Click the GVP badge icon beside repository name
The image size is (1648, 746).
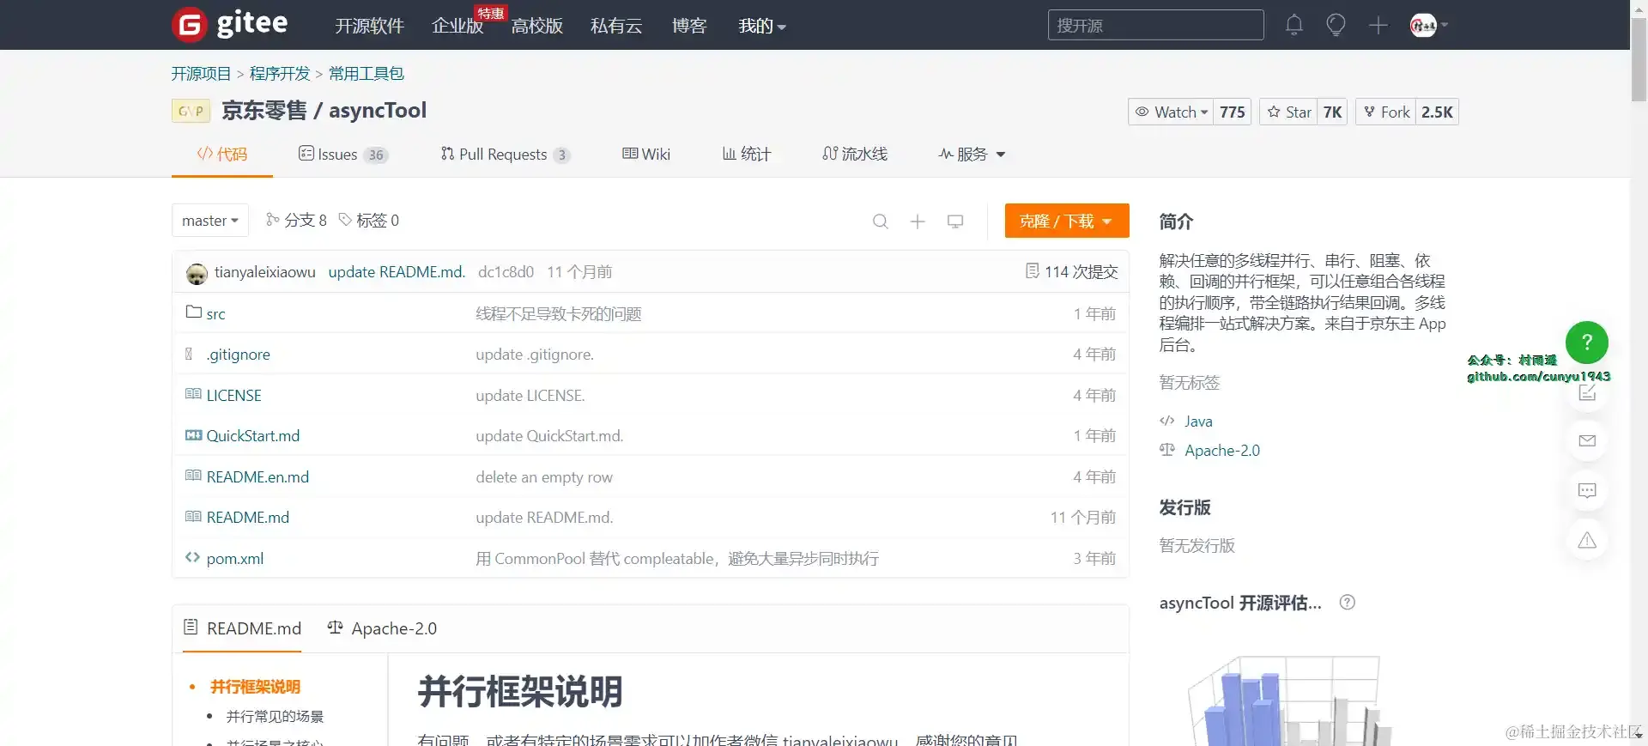point(191,112)
